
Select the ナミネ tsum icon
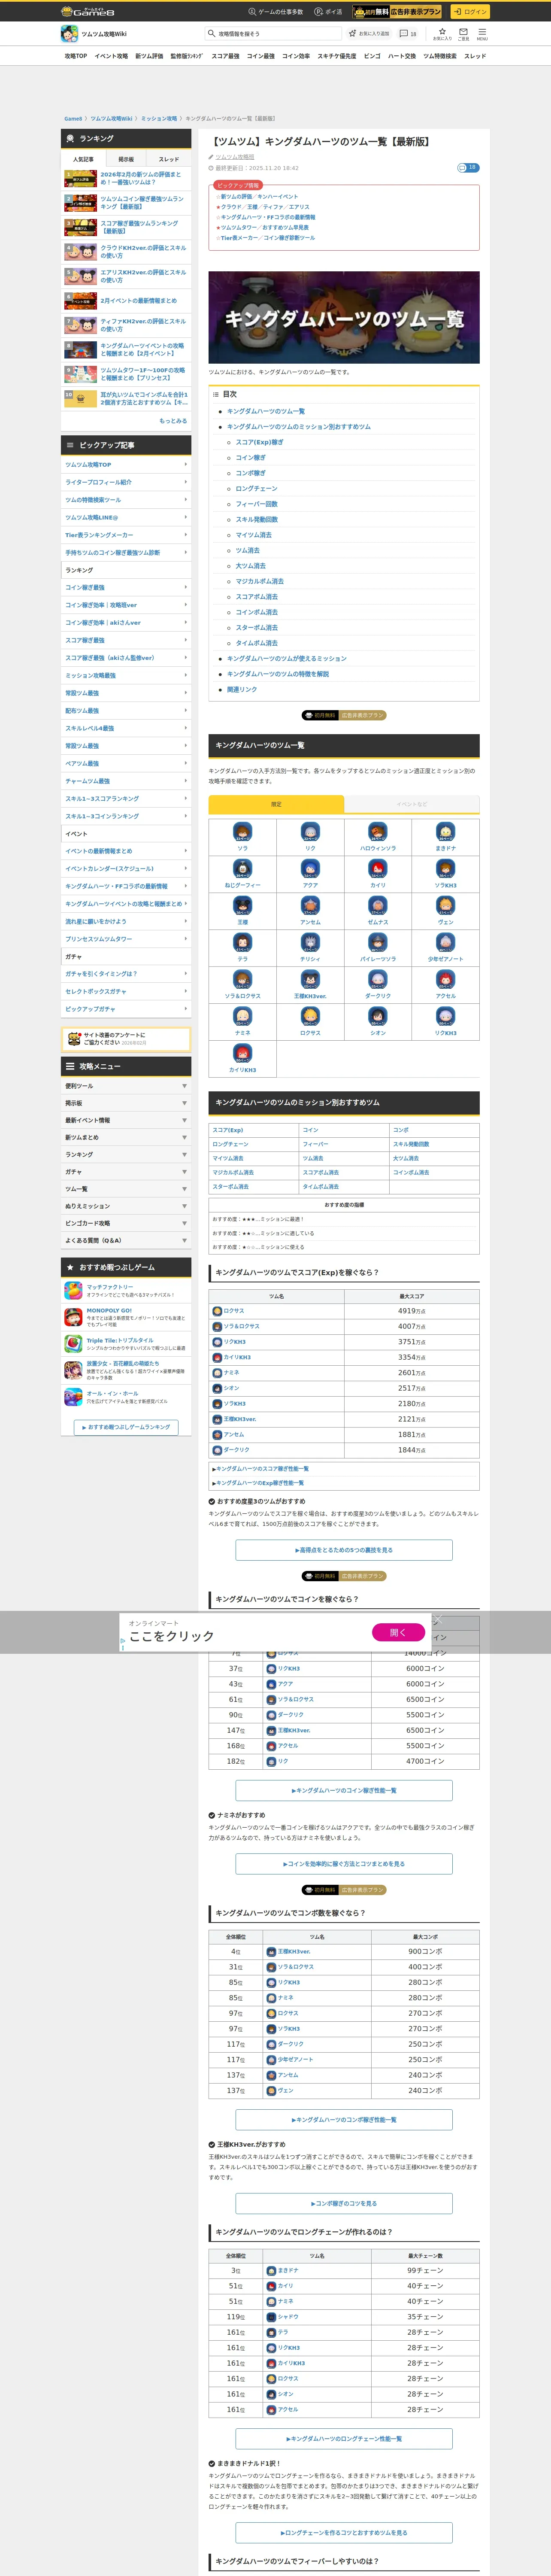pyautogui.click(x=242, y=1016)
